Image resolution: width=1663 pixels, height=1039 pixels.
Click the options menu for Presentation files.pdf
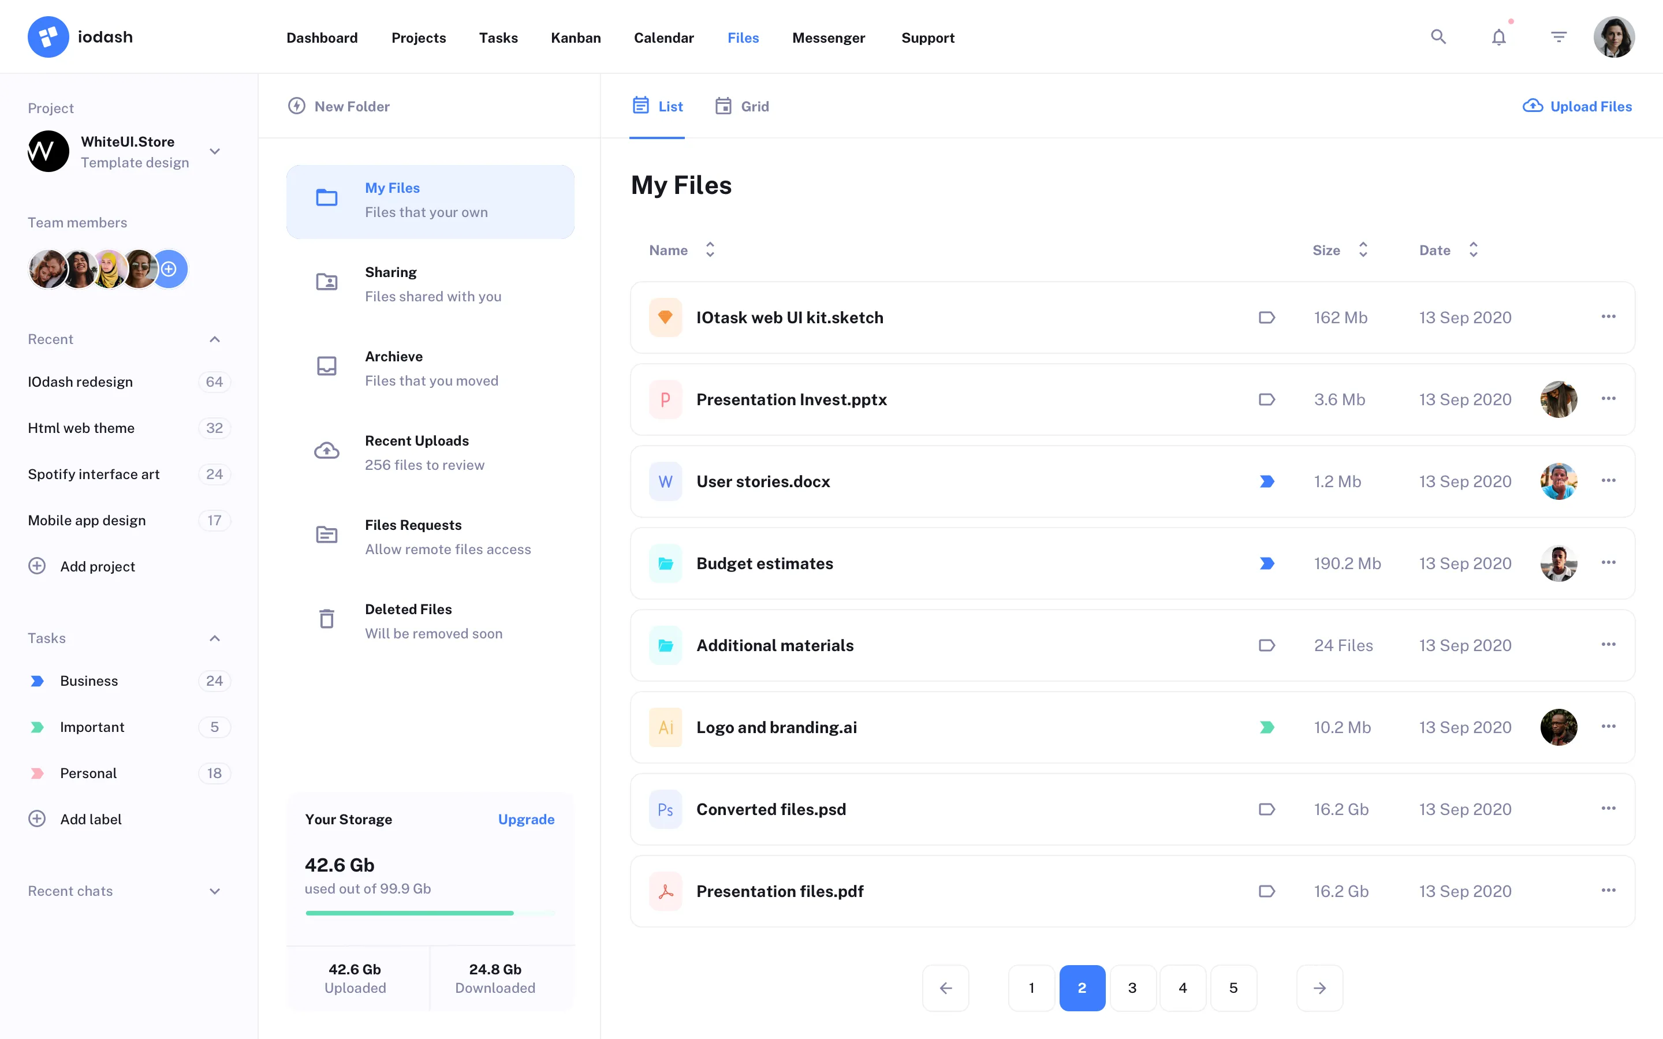click(1609, 891)
